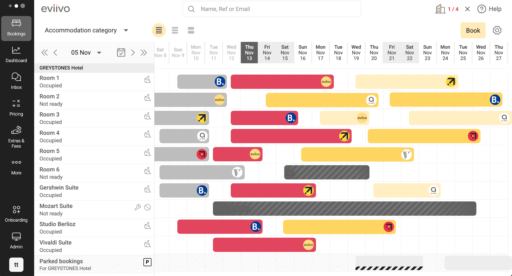
Task: Click the Room 1 housekeeping broom icon
Action: tap(147, 79)
